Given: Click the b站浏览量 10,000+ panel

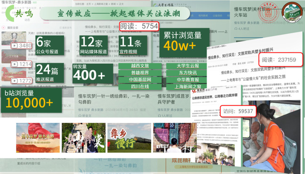Looking at the screenshot, I should [x=32, y=100].
